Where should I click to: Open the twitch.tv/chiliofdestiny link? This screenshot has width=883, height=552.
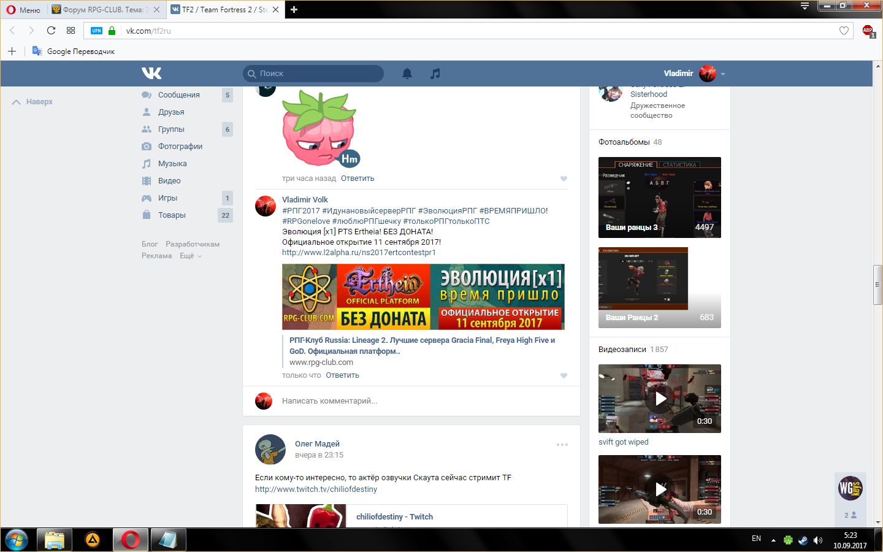[x=316, y=489]
